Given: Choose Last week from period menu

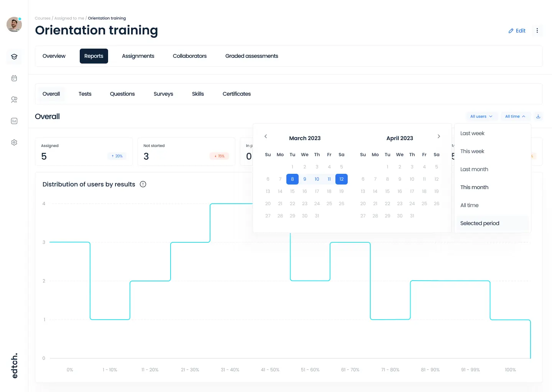Looking at the screenshot, I should [x=493, y=133].
